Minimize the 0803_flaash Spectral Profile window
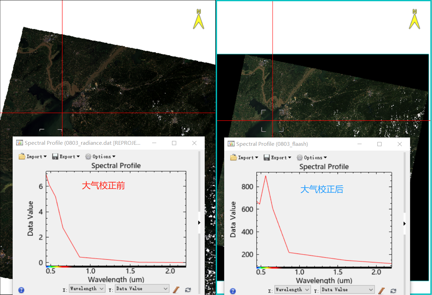The image size is (432, 295). pos(359,144)
